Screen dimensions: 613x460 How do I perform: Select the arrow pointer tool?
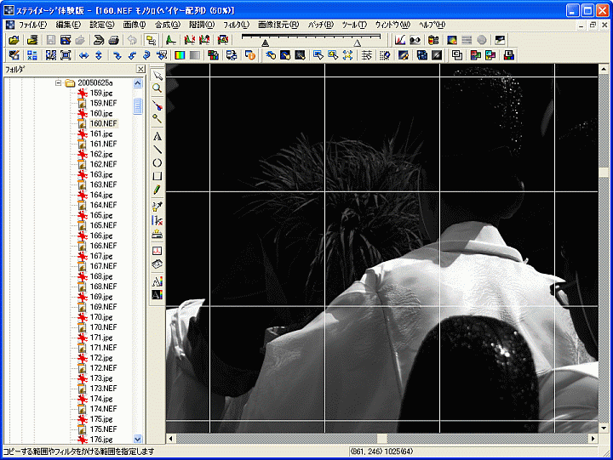158,77
